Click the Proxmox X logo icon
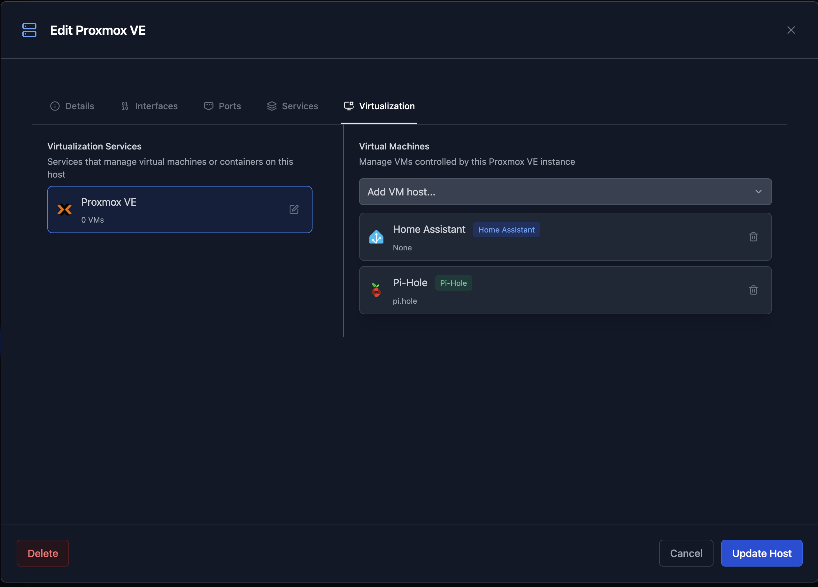Screen dimensions: 818x587 click(x=65, y=210)
